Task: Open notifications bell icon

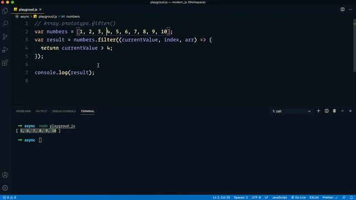Action: coord(351,198)
